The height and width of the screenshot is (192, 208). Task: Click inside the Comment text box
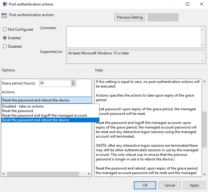pyautogui.click(x=133, y=36)
